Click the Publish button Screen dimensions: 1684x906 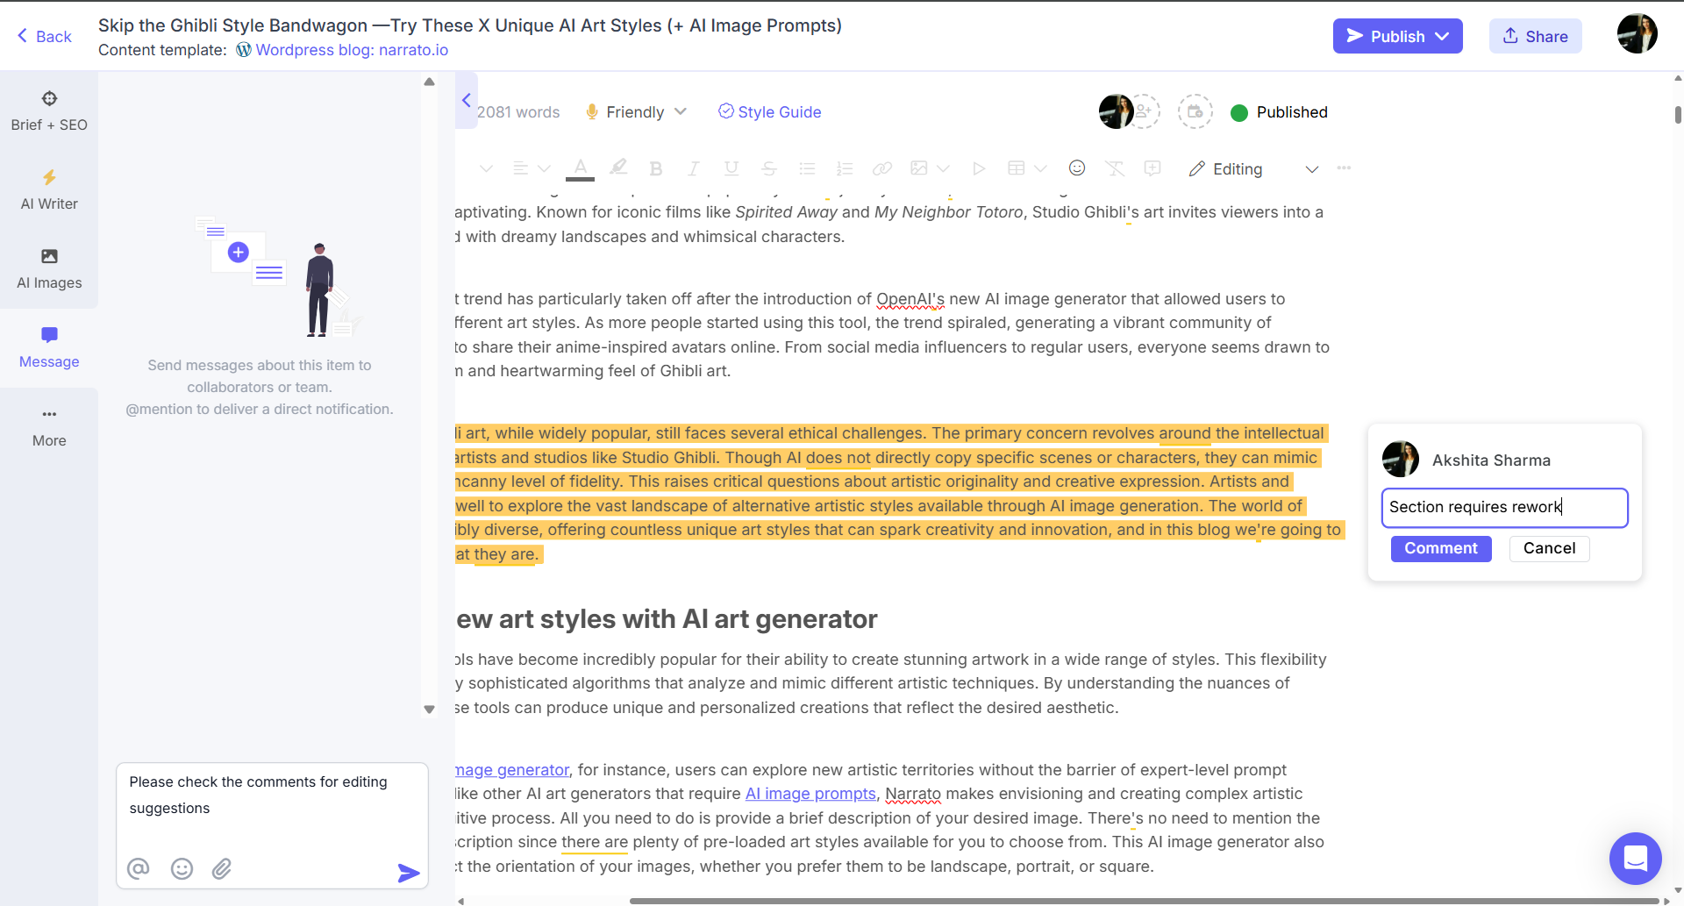pos(1397,36)
